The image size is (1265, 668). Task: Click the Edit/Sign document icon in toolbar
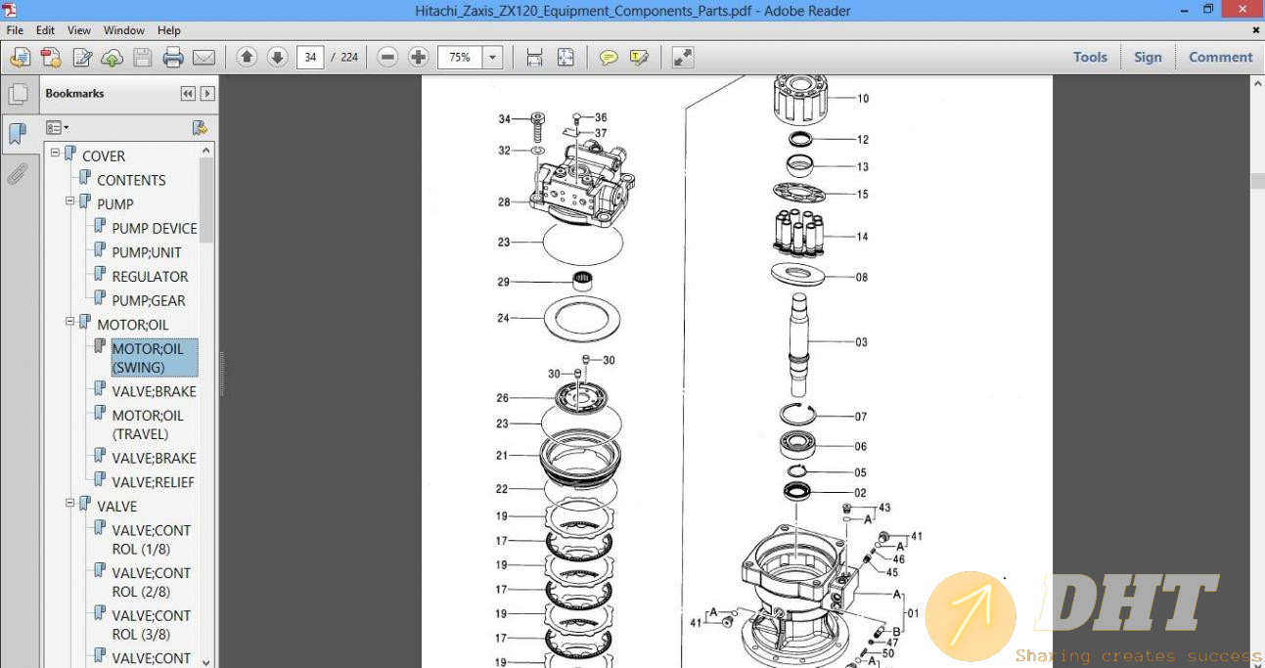click(82, 58)
